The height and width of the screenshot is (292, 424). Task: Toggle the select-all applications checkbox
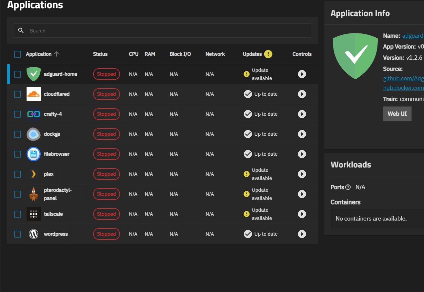pyautogui.click(x=17, y=54)
